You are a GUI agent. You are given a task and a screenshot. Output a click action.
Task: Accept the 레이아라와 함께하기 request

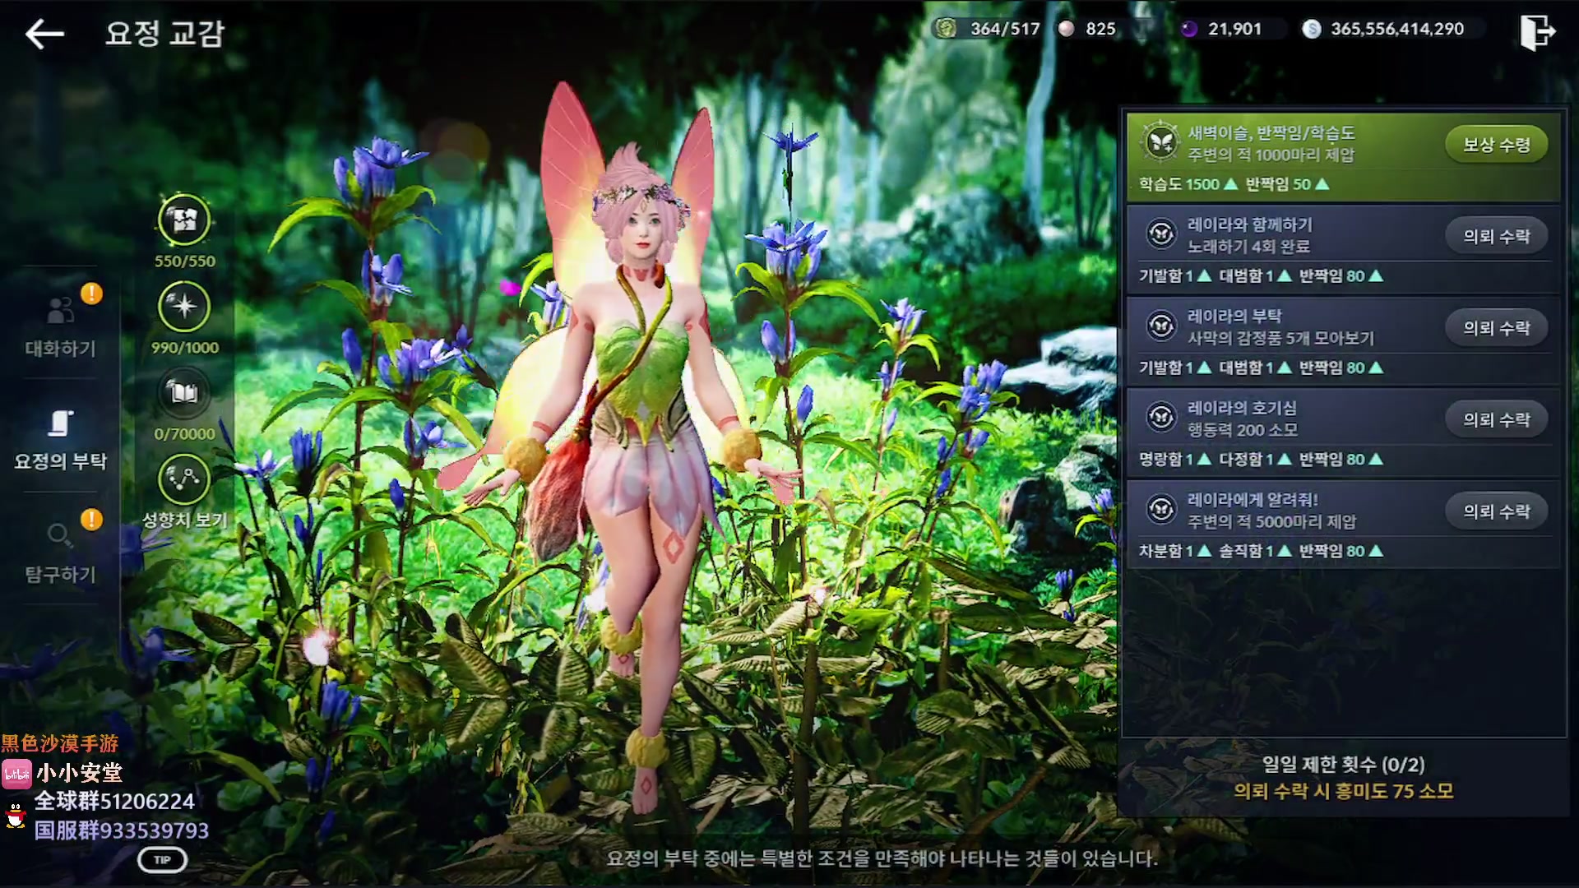(x=1496, y=237)
